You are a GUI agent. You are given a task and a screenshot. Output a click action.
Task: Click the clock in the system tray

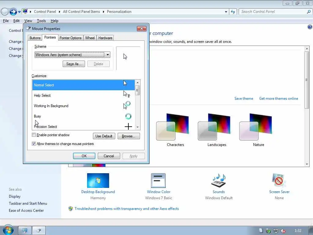point(298,231)
